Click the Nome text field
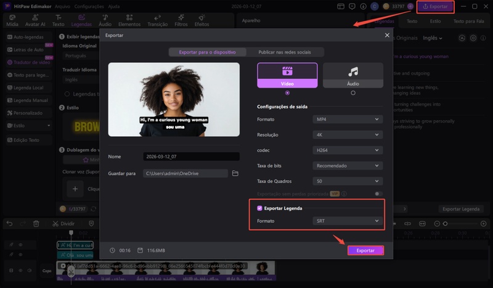This screenshot has height=288, width=493. [190, 157]
